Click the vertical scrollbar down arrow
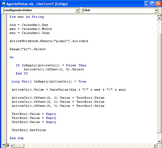 pos(159,141)
